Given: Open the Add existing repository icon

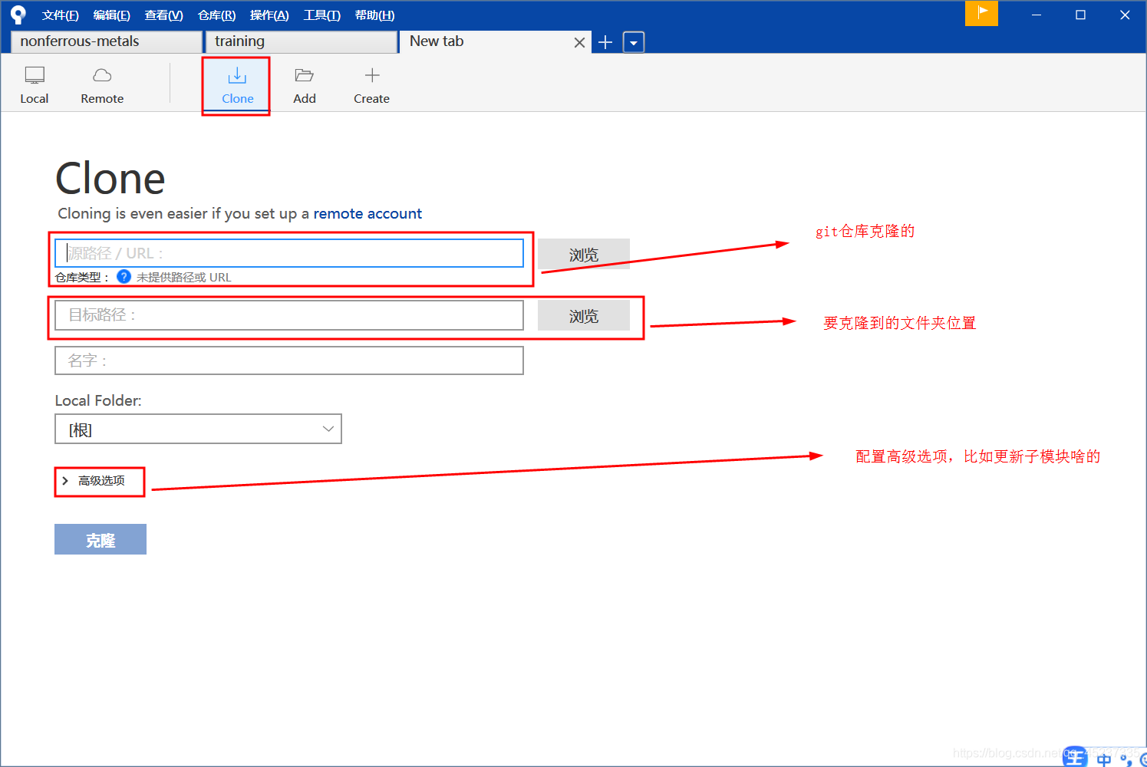Looking at the screenshot, I should coord(305,84).
